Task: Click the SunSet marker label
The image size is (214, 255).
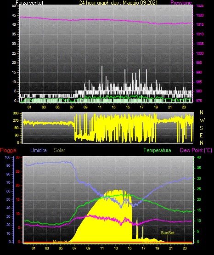Action: click(x=168, y=233)
